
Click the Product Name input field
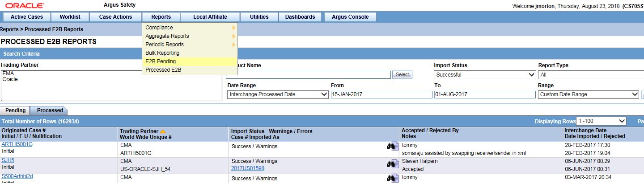tap(309, 75)
